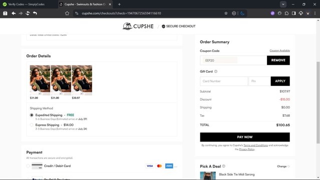Open the purple circle extension icon

pos(272,13)
